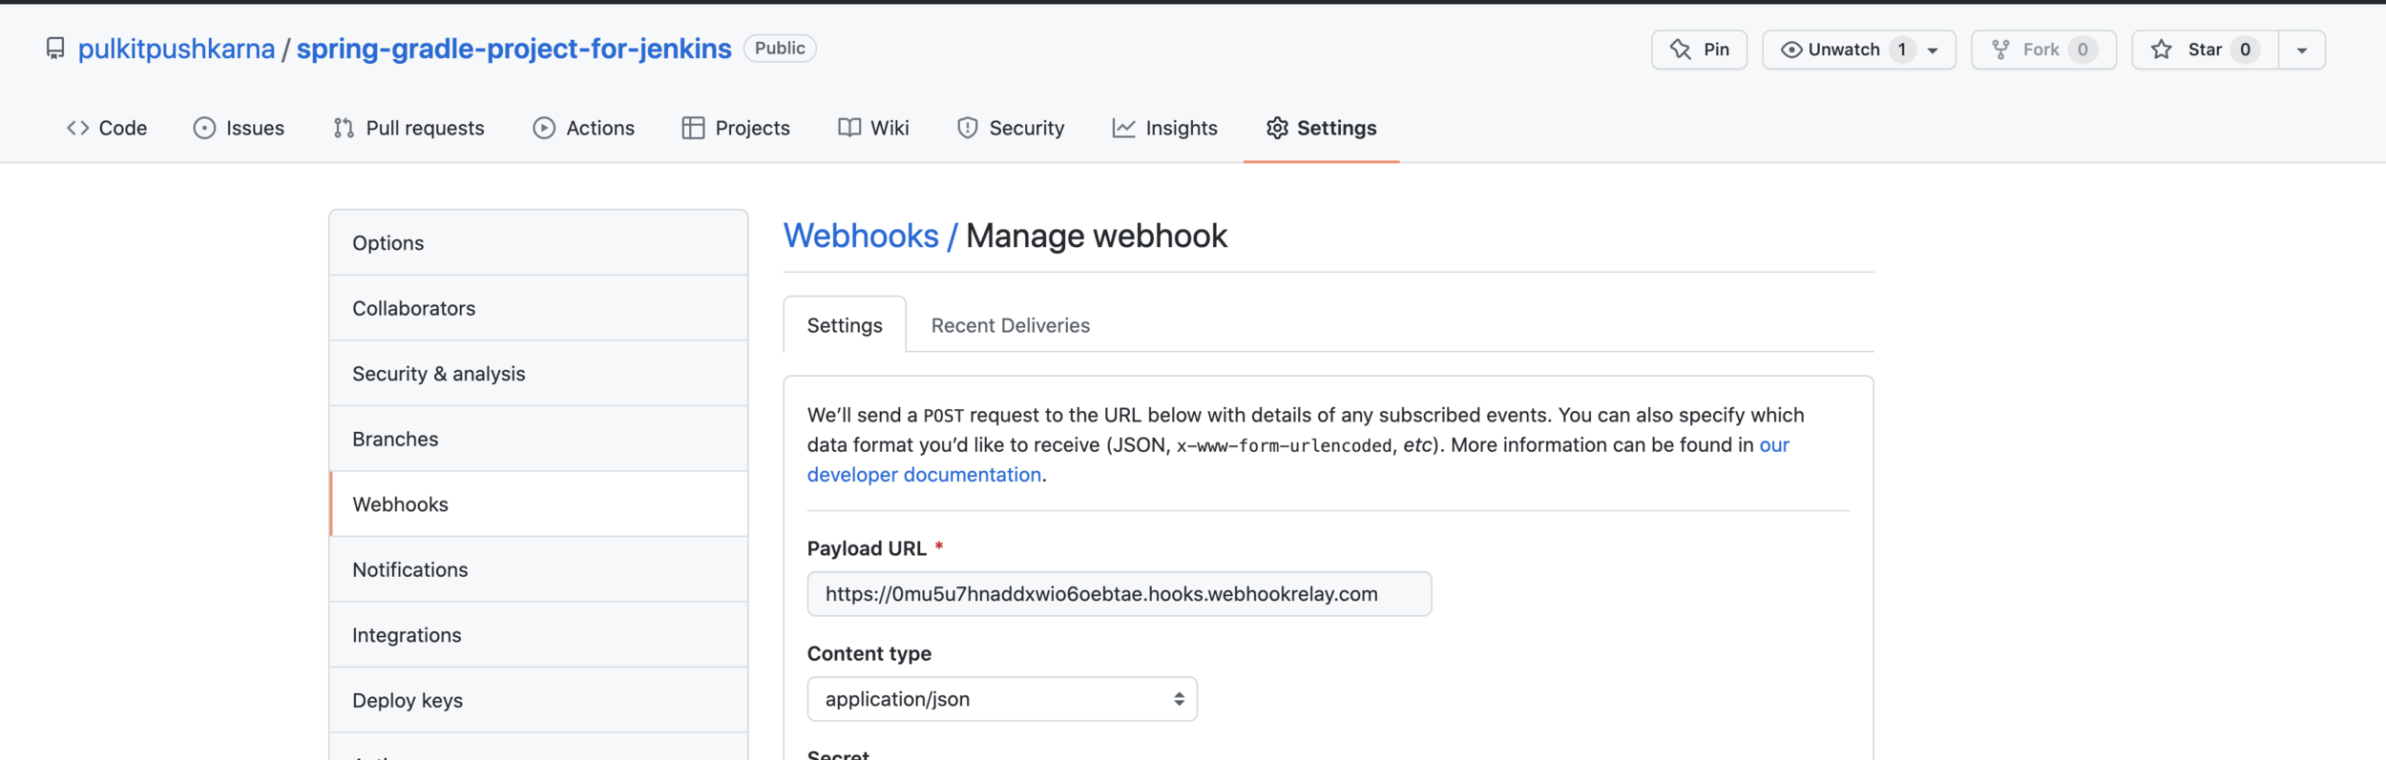Open the Code tab
The width and height of the screenshot is (2386, 760).
pyautogui.click(x=107, y=128)
